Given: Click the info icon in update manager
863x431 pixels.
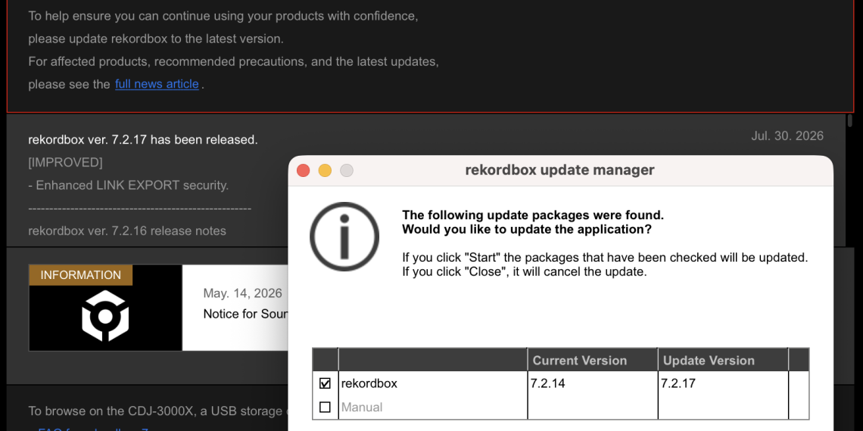Looking at the screenshot, I should (x=344, y=237).
